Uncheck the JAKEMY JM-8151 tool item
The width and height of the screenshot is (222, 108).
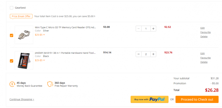pos(11,61)
